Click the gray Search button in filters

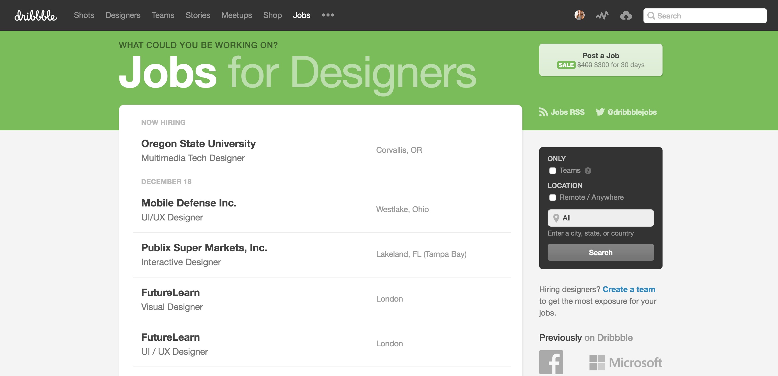[600, 252]
